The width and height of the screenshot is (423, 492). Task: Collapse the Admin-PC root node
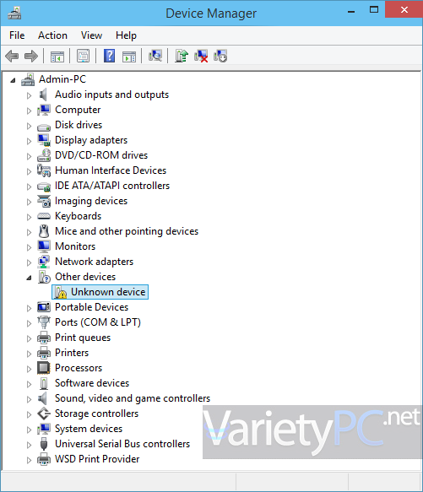point(13,80)
